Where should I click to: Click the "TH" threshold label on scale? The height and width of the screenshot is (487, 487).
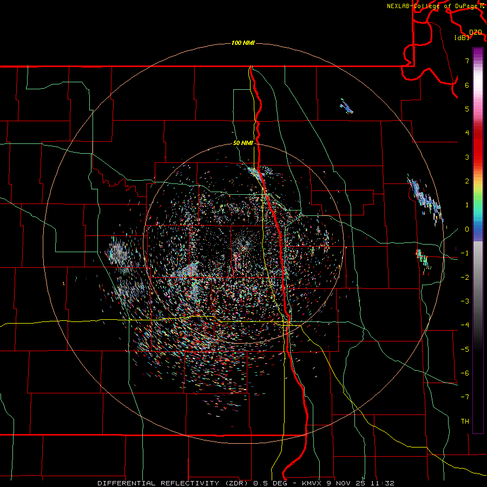click(x=465, y=422)
